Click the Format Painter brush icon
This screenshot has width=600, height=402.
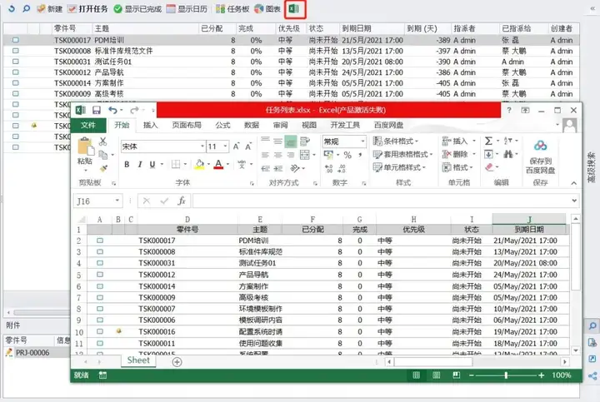point(103,168)
